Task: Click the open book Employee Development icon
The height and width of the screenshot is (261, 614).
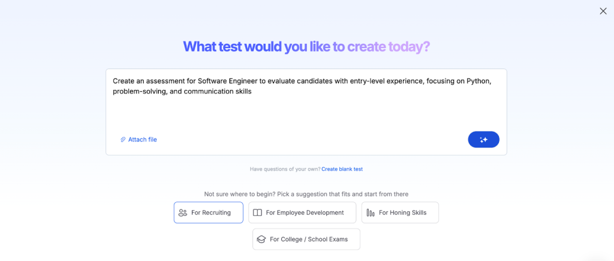Action: click(x=257, y=212)
